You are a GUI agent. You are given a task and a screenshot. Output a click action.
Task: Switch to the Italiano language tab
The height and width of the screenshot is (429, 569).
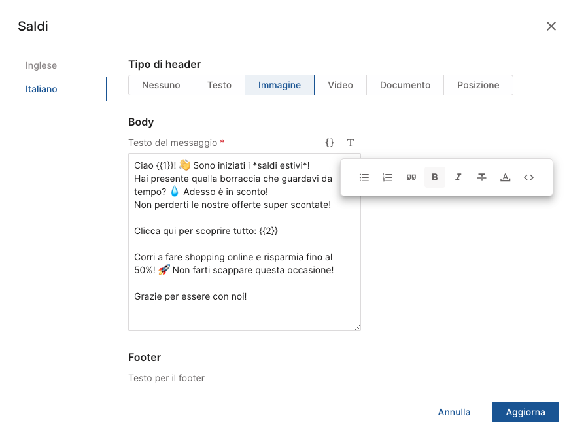click(x=41, y=89)
